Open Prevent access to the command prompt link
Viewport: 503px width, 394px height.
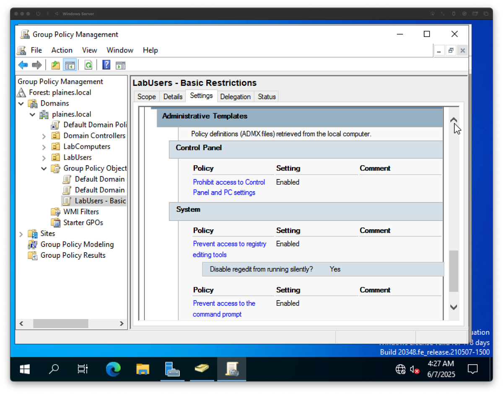click(x=224, y=309)
